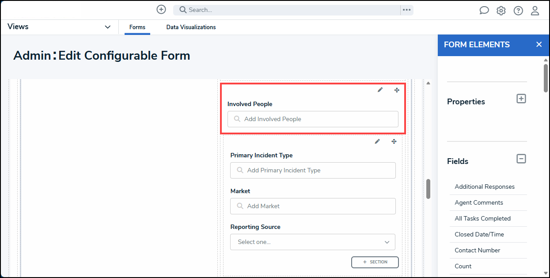Switch to the Data Visualizations tab
Screen dimensions: 550x278
click(x=191, y=27)
